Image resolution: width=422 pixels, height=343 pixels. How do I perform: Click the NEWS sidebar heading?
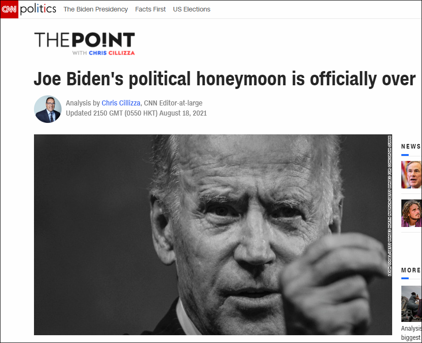[x=411, y=146]
